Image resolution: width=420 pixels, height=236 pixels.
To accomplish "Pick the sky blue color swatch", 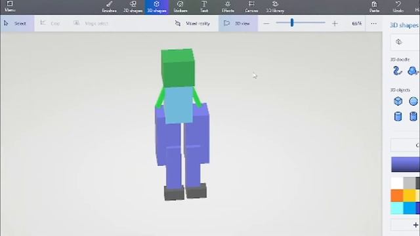I will (409, 208).
